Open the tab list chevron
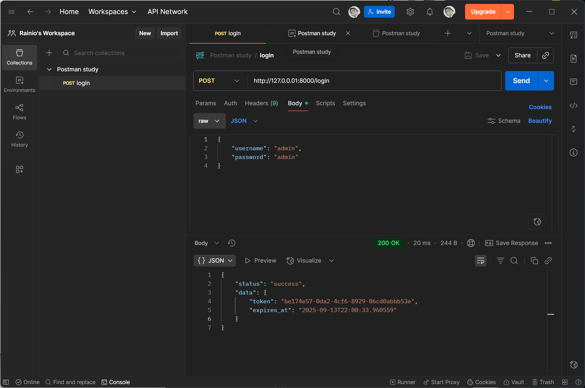Screen dimensions: 585x388 click(469, 33)
